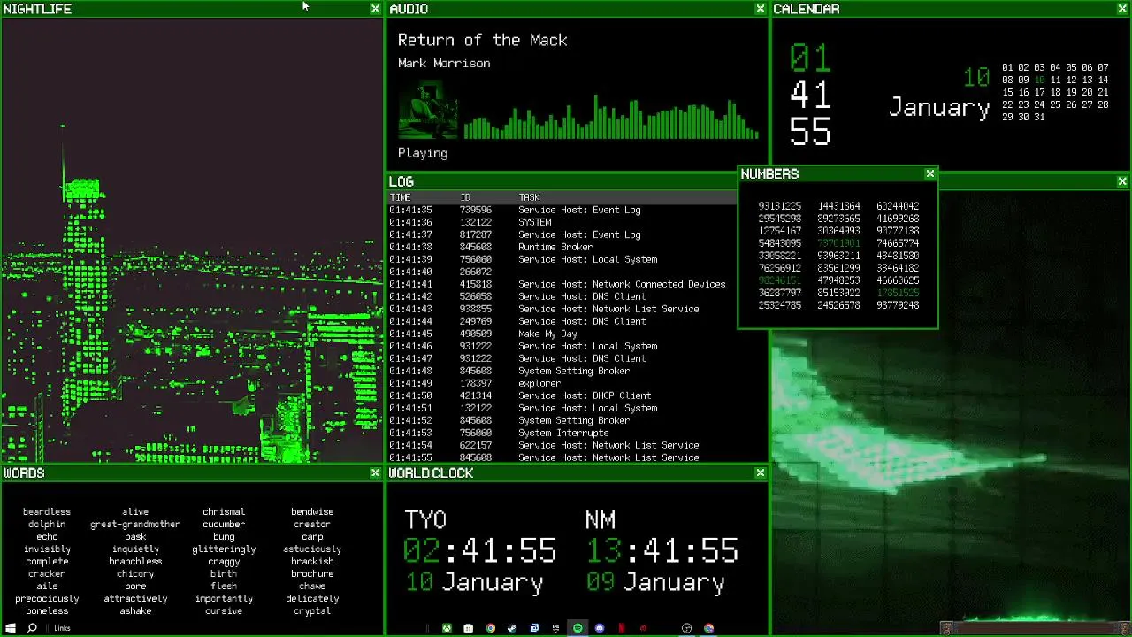Click the album art thumbnail in AUDIO
Image resolution: width=1132 pixels, height=637 pixels.
[428, 109]
